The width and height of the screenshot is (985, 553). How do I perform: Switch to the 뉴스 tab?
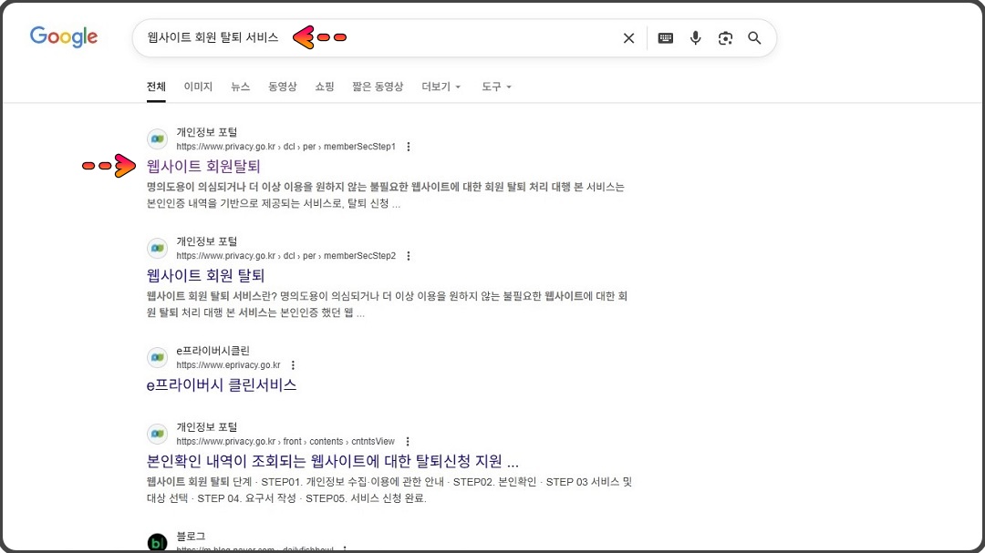[240, 87]
